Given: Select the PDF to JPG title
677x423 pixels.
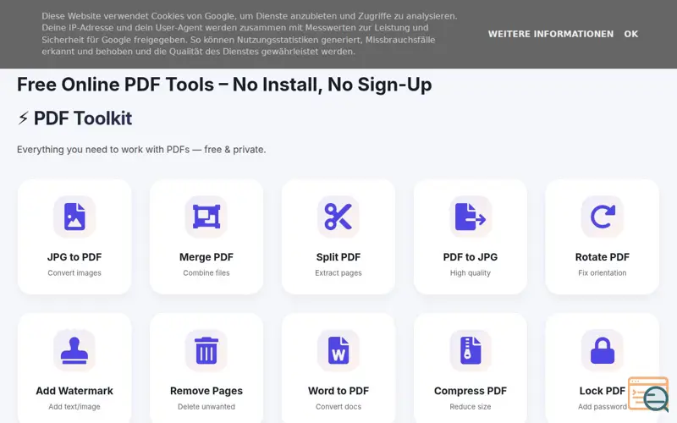Looking at the screenshot, I should (471, 257).
